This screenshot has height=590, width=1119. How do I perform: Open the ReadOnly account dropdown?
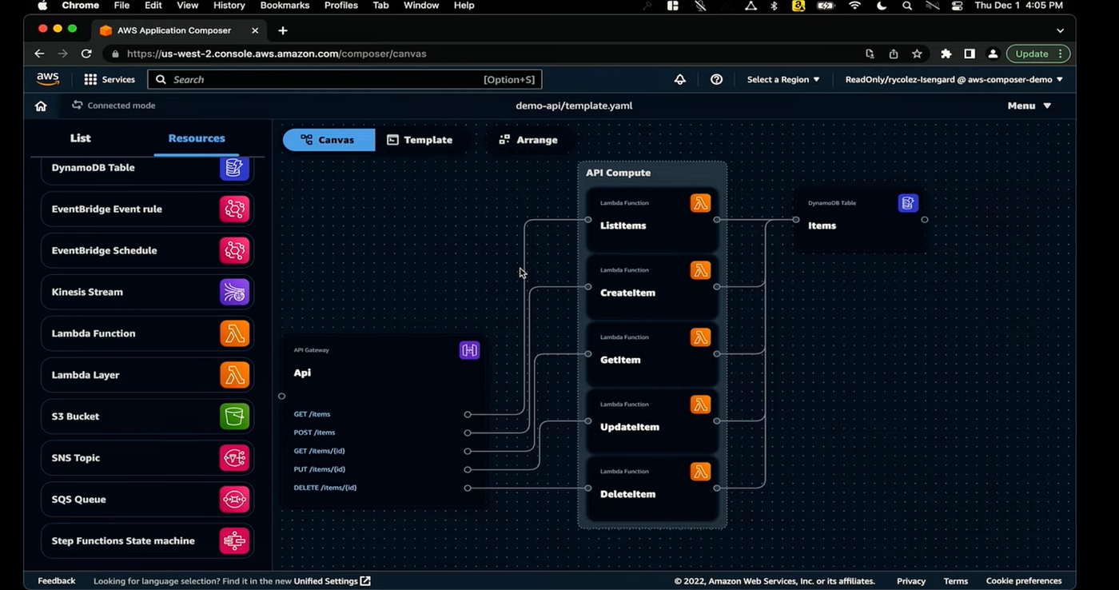(954, 79)
